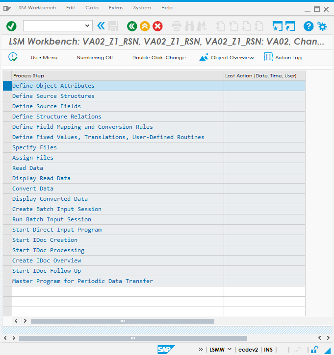This screenshot has height=355, width=334.
Task: Select Define Field Mapping and Conversion Rules
Action: pyautogui.click(x=82, y=127)
